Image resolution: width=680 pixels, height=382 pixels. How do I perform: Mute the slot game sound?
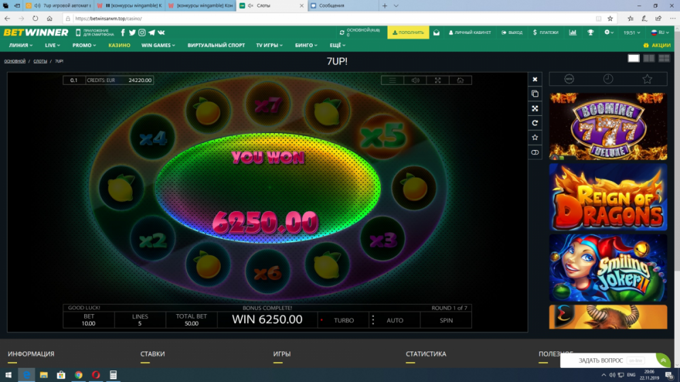pos(415,80)
